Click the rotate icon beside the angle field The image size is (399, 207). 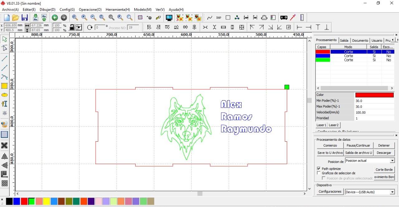[90, 27]
